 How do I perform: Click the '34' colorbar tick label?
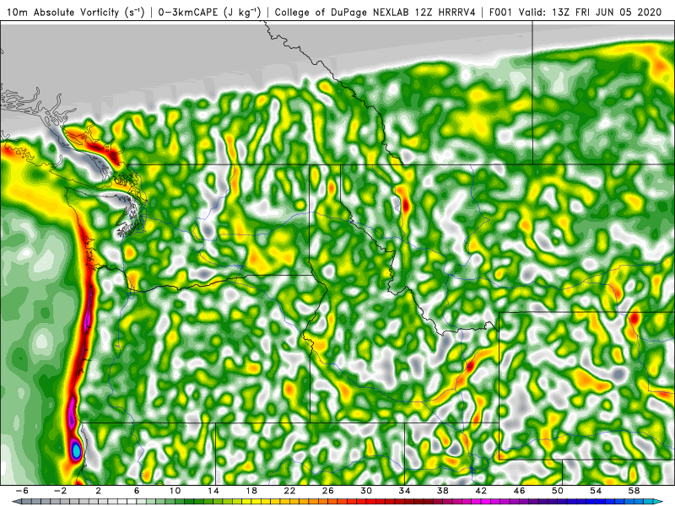(x=405, y=491)
